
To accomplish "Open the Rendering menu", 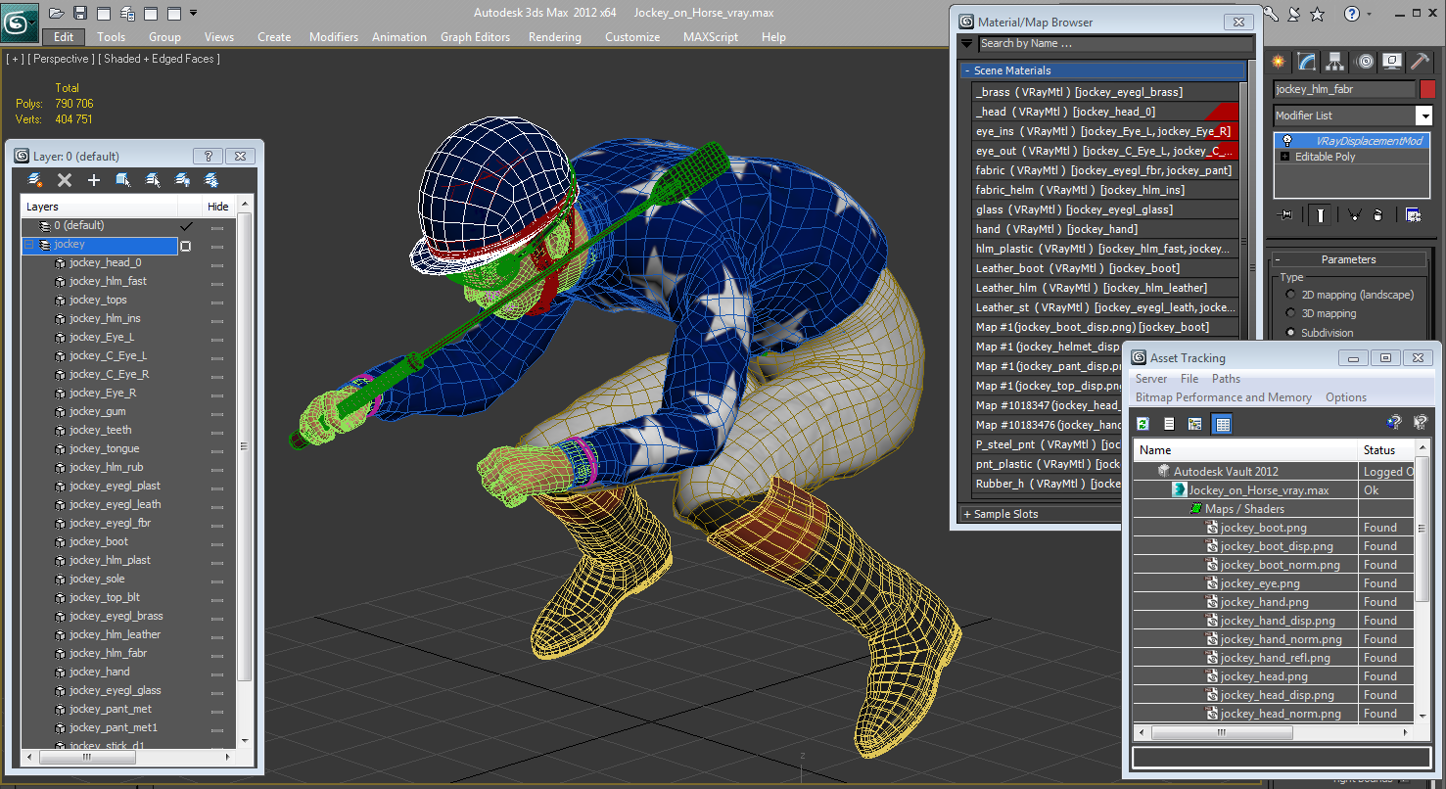I will click(554, 37).
